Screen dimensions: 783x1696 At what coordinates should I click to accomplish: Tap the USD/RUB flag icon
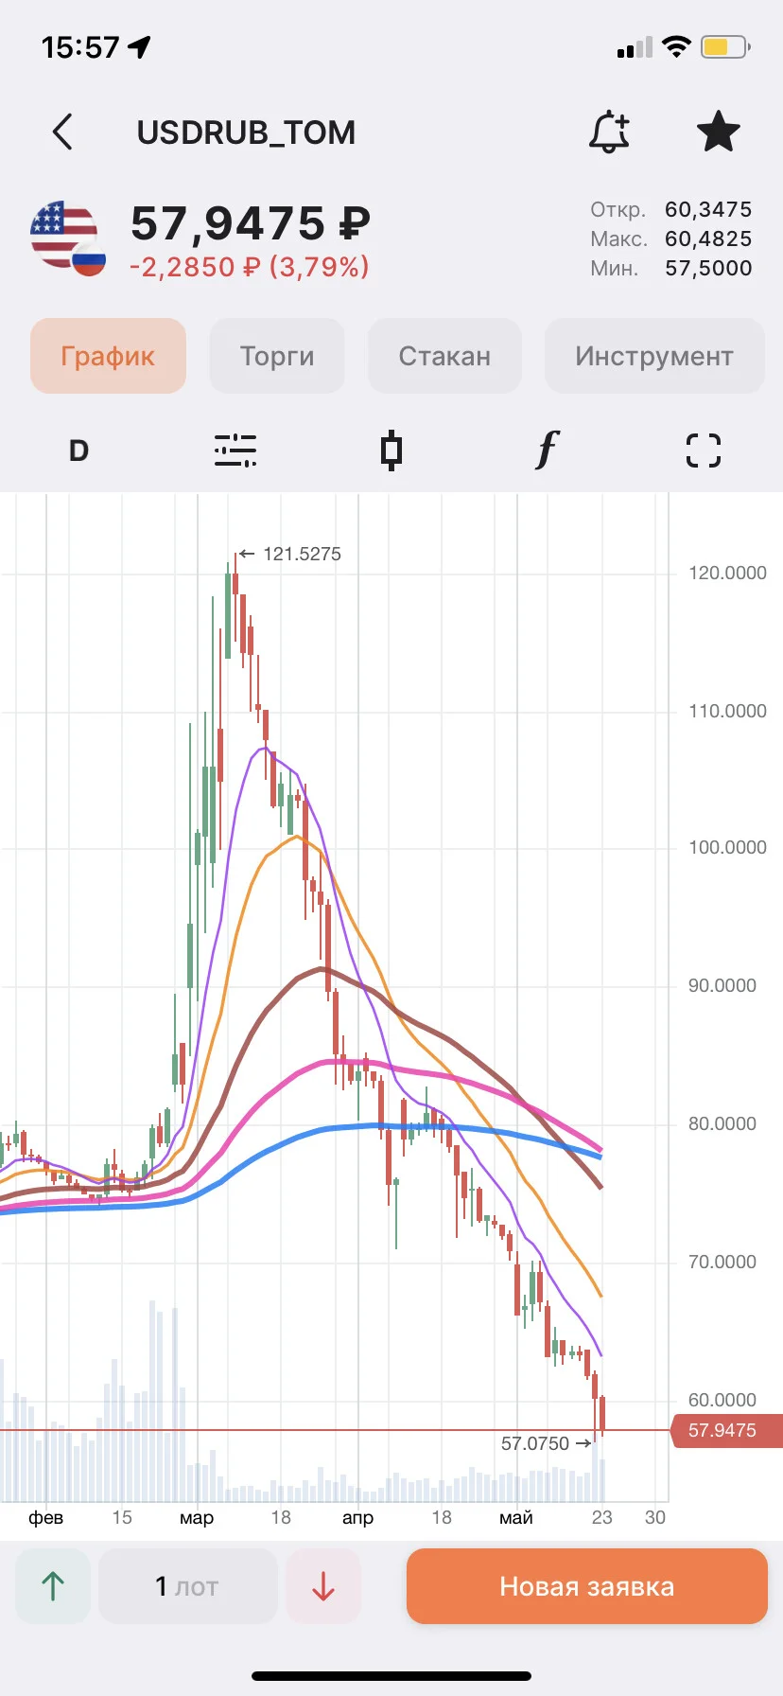67,238
